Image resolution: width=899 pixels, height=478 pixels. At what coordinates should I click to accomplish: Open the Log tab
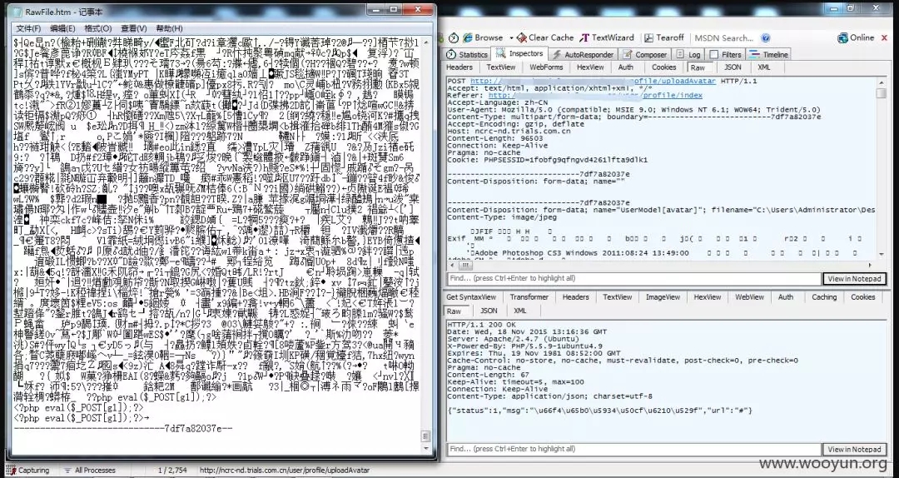point(688,54)
